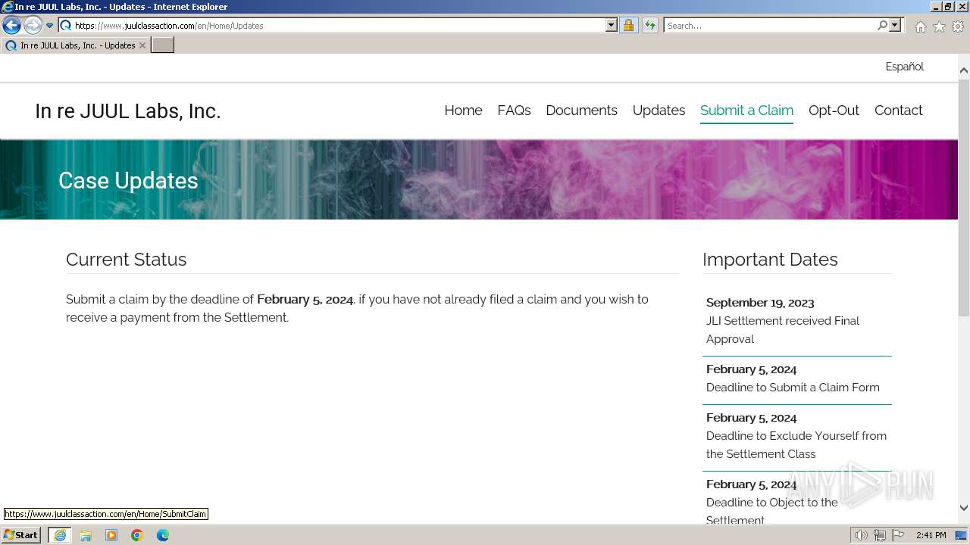Click the September 19, 2023 date entry
The height and width of the screenshot is (545, 970).
(760, 303)
